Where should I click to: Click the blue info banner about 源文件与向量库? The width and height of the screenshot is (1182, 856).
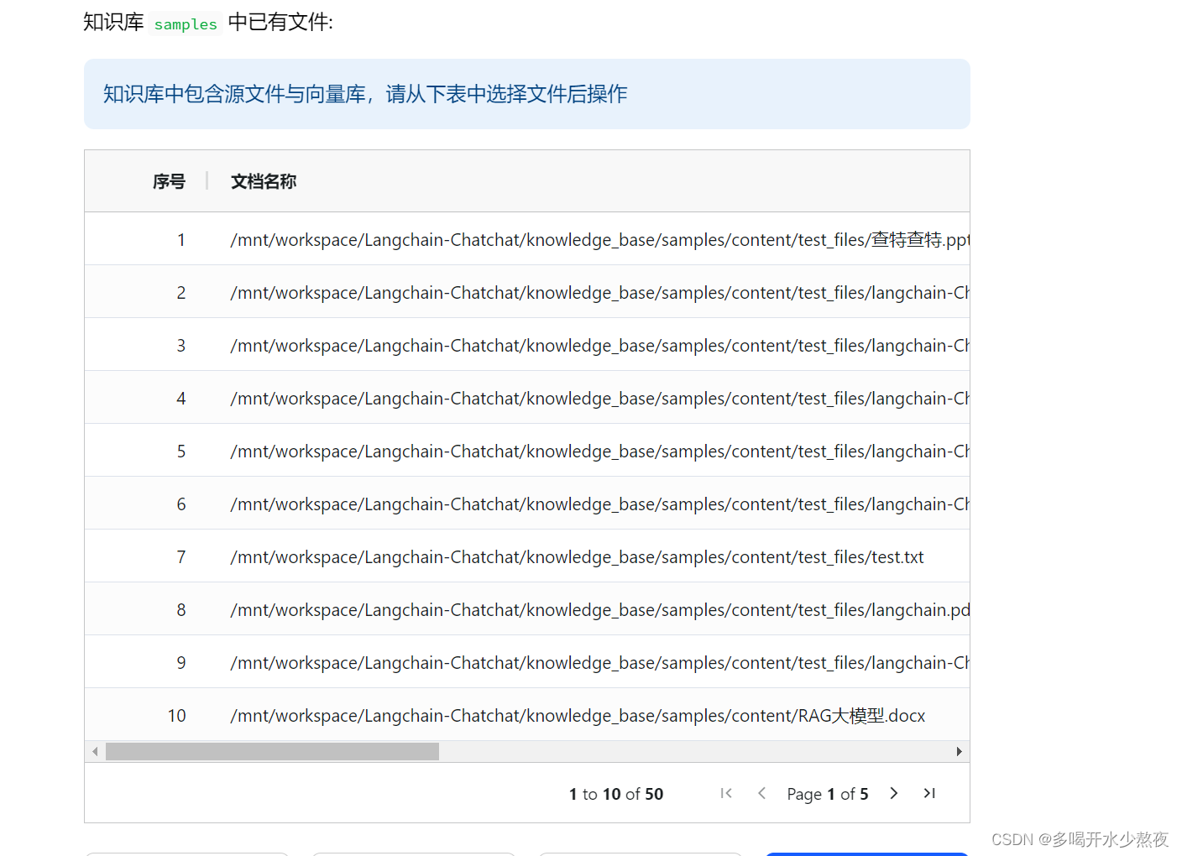pyautogui.click(x=527, y=94)
